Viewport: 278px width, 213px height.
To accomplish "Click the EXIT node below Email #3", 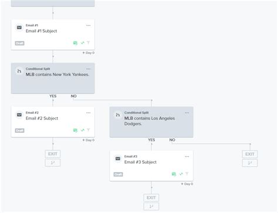I will pos(151,198).
